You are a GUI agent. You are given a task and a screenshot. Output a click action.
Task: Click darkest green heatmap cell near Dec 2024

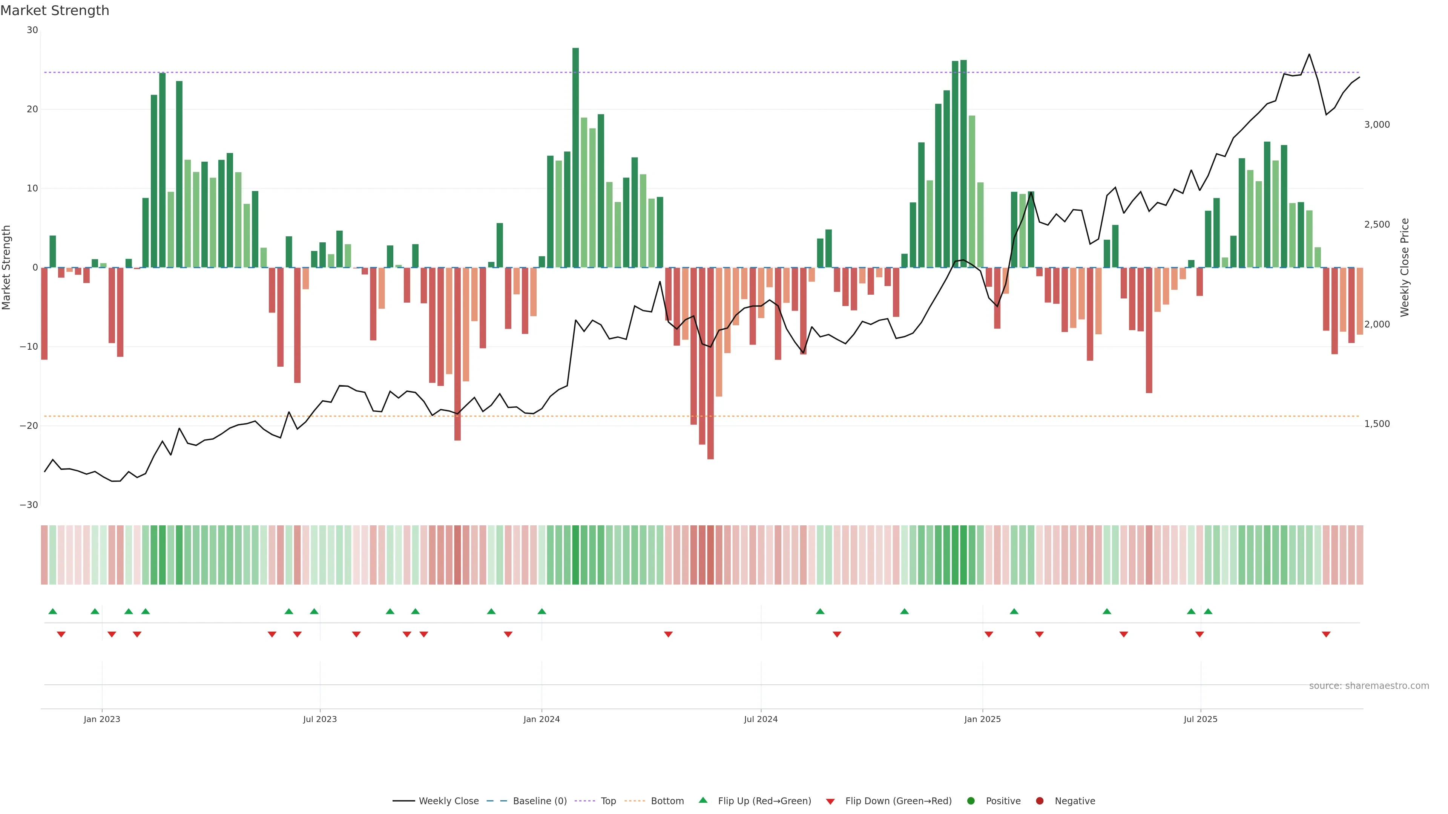tap(963, 555)
